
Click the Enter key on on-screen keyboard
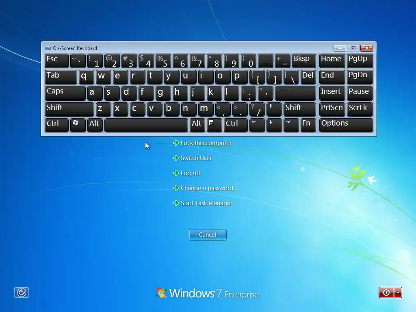296,93
